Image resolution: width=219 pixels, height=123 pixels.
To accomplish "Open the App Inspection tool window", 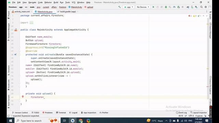I will tap(89, 112).
